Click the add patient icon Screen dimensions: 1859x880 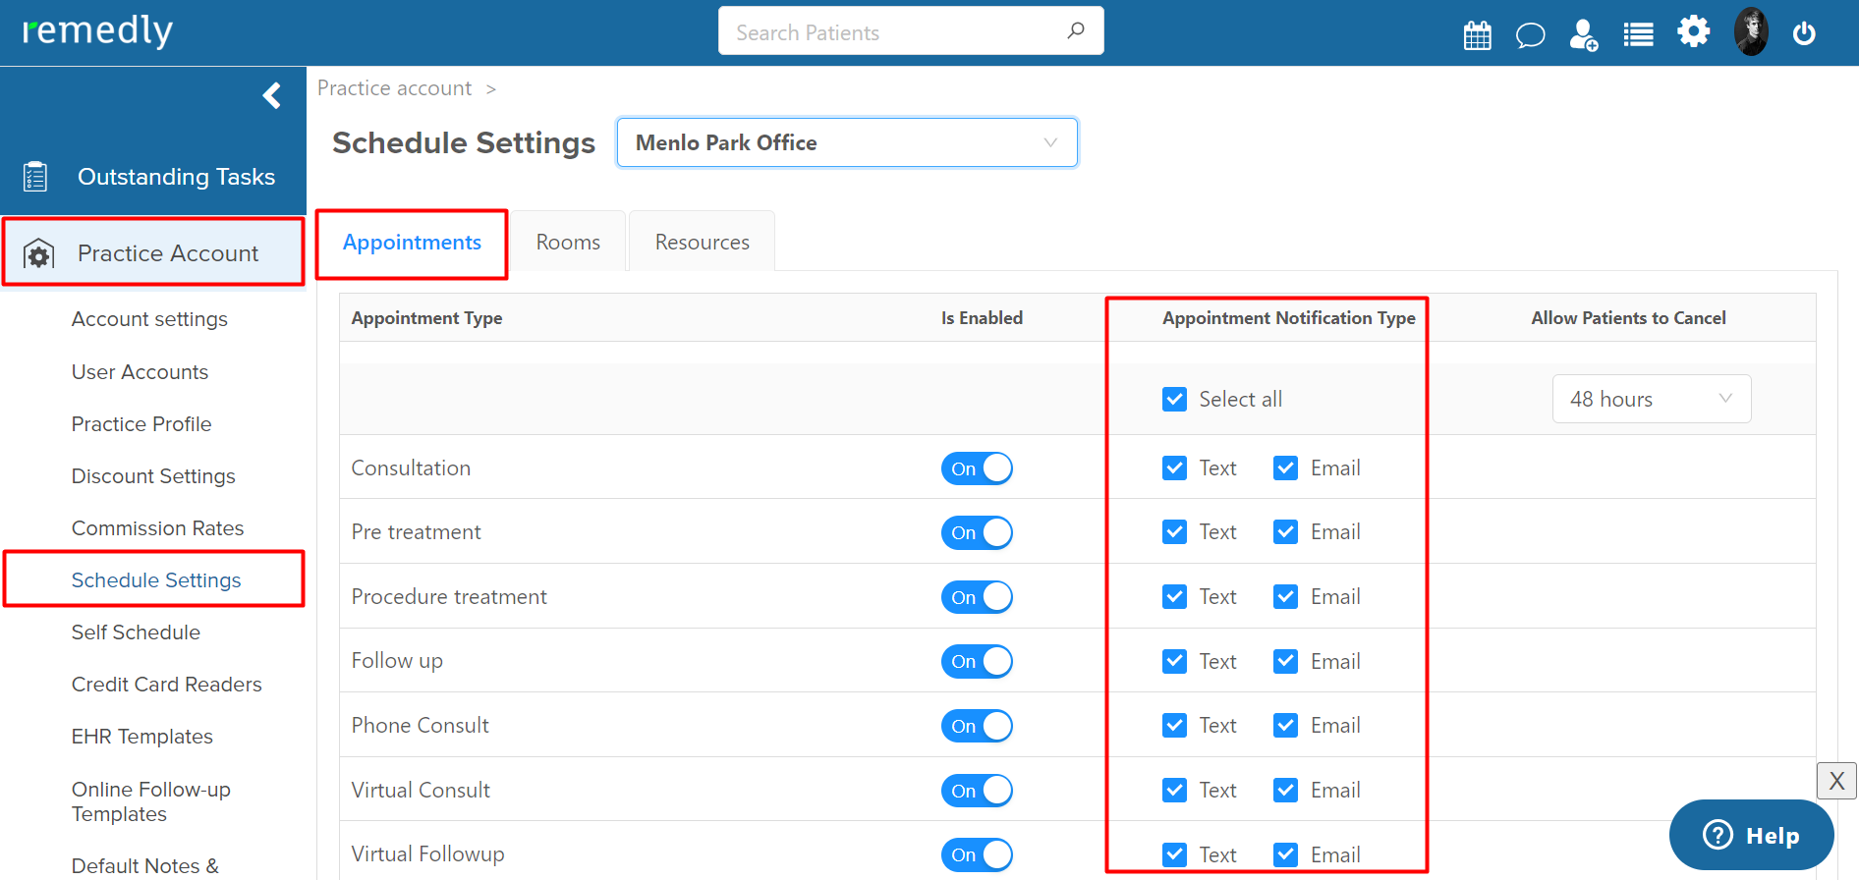tap(1583, 34)
